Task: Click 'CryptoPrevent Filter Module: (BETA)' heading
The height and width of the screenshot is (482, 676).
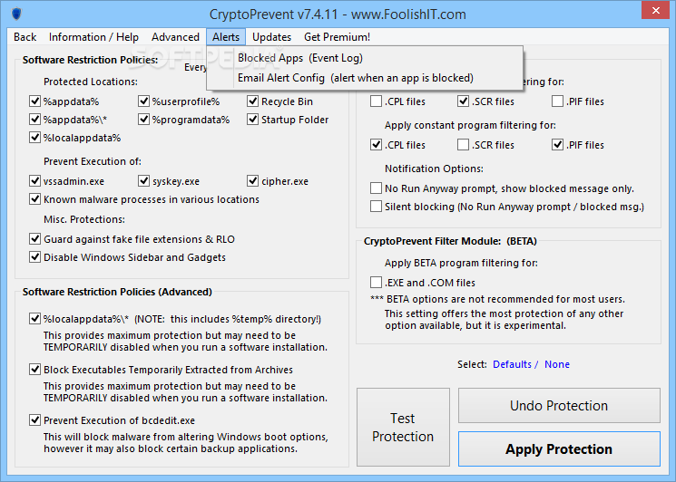Action: point(450,241)
